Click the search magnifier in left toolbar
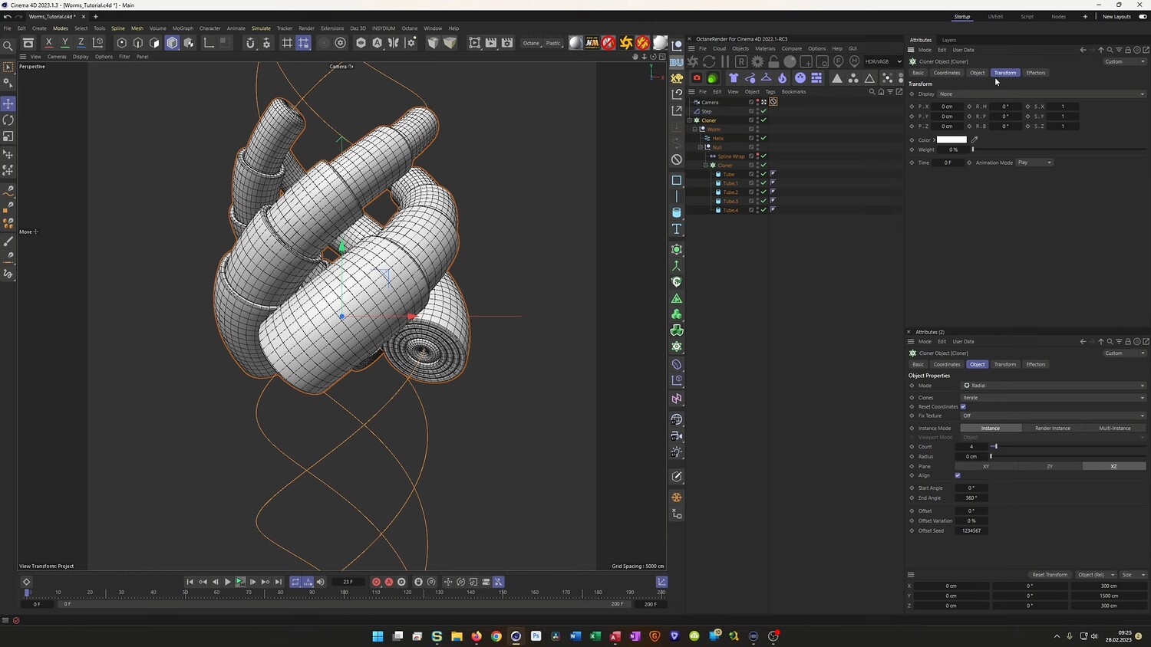Image resolution: width=1151 pixels, height=647 pixels. (x=8, y=46)
